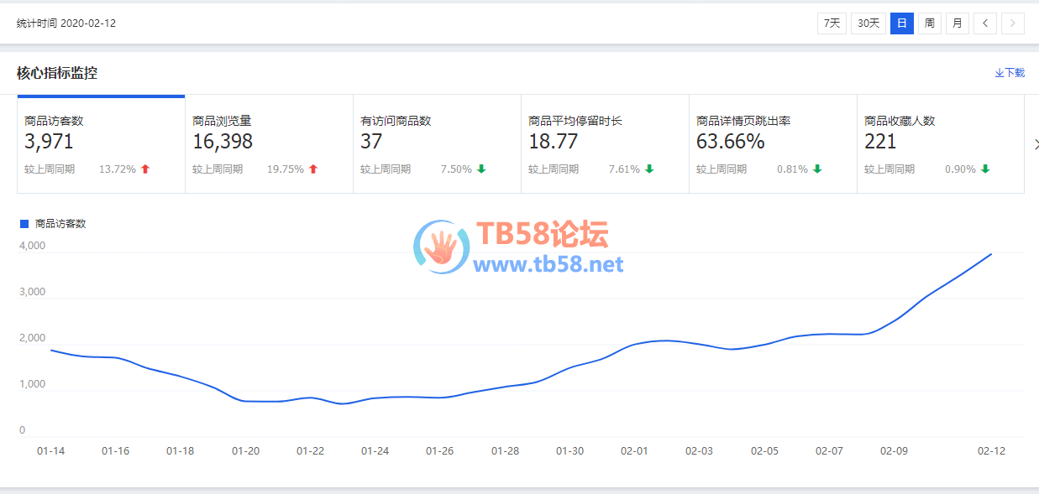Screen dimensions: 1039x494
Task: Select the 商品访客数 metric card
Action: click(x=101, y=144)
